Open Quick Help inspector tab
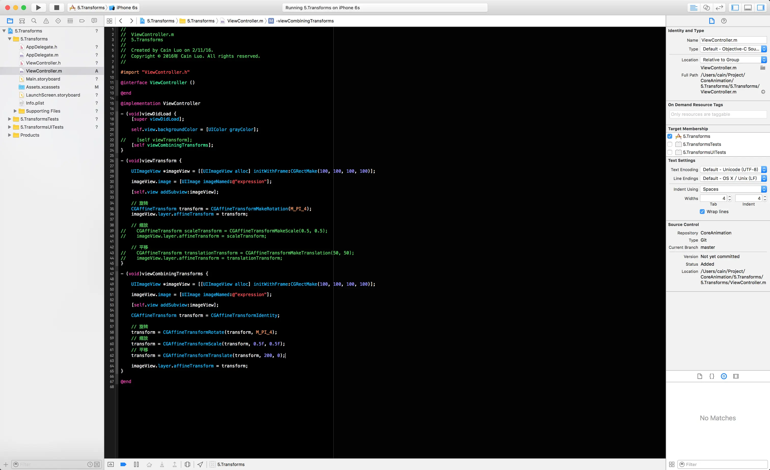The image size is (770, 470). pyautogui.click(x=724, y=21)
